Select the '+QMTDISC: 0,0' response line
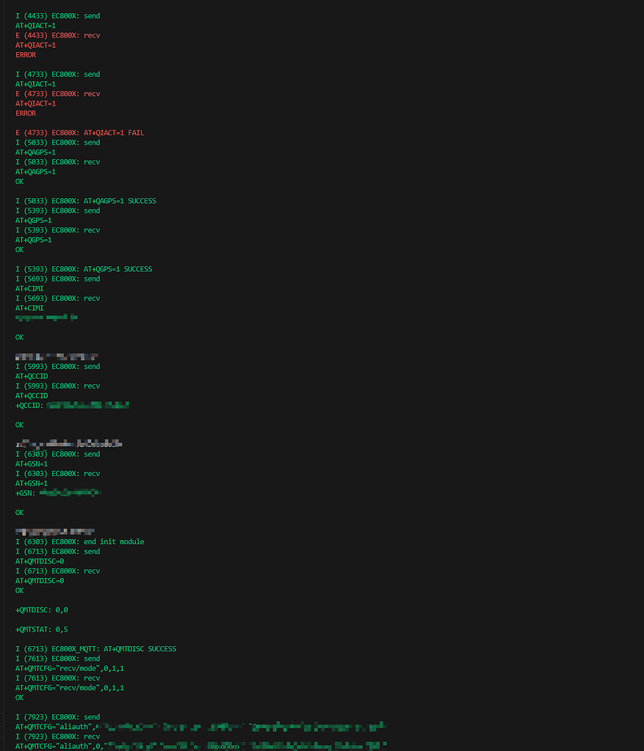 pos(42,610)
